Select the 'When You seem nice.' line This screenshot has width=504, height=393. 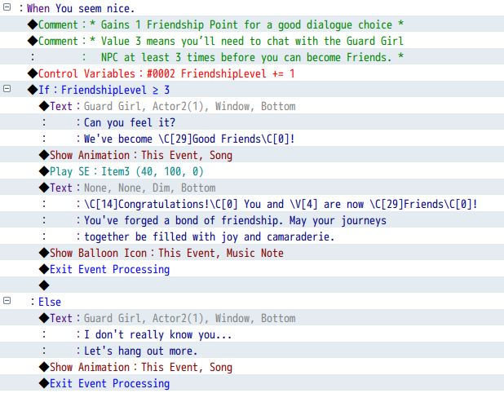tap(252, 8)
